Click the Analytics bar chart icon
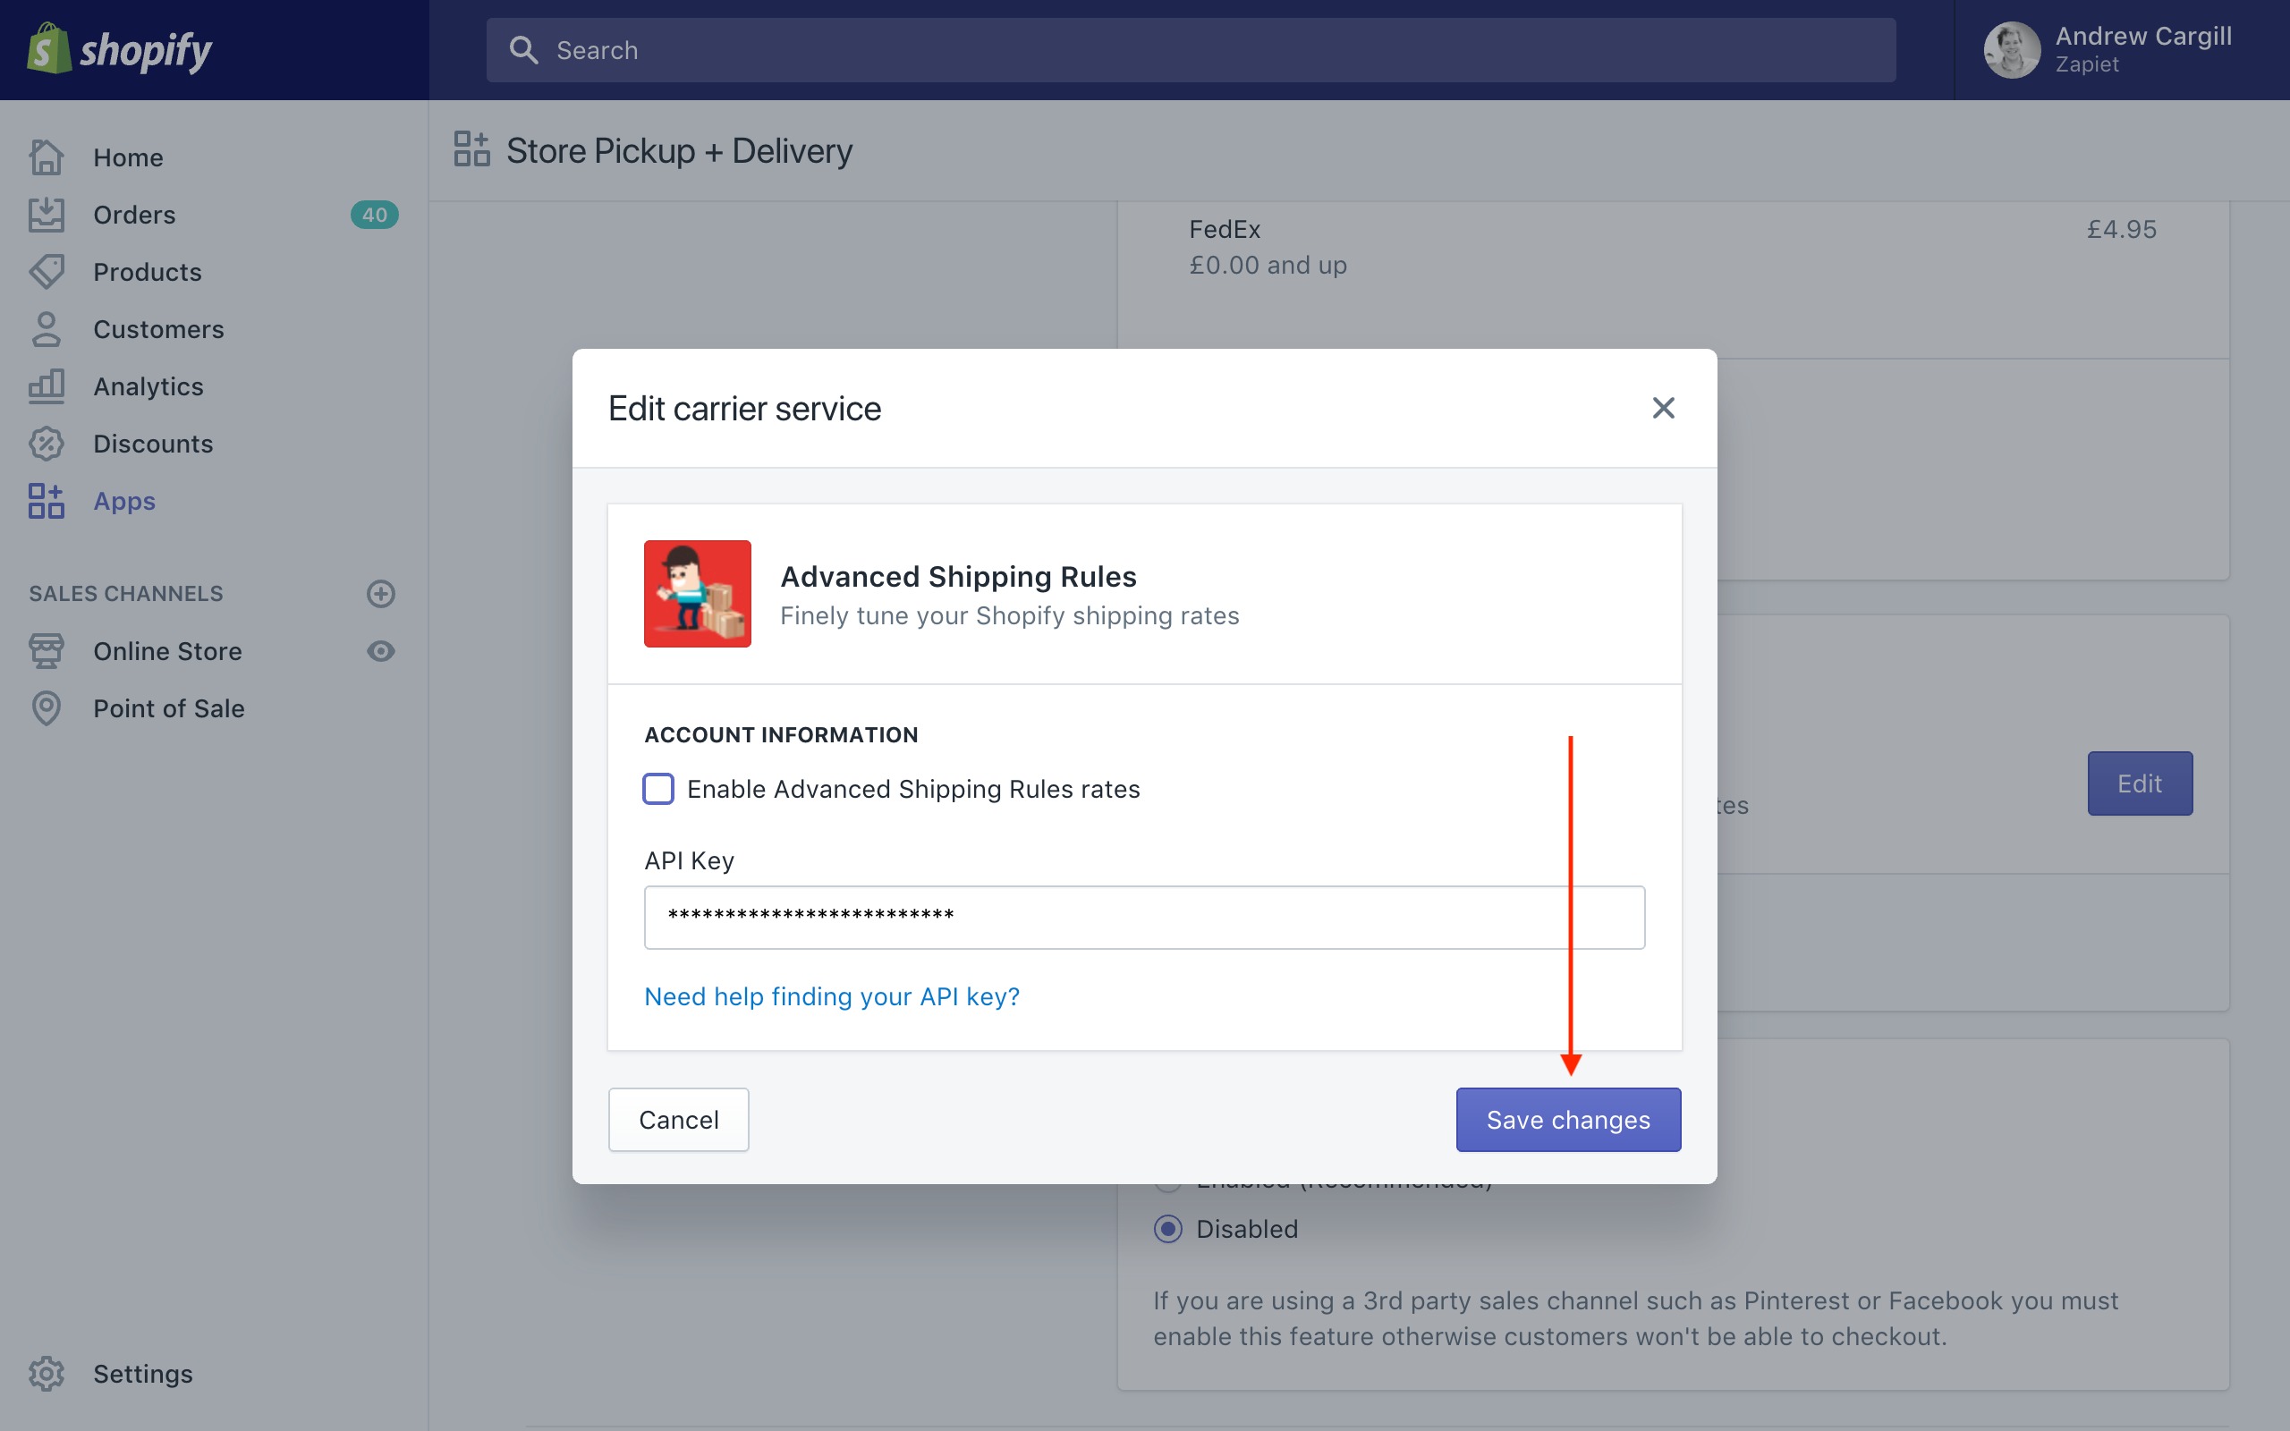The image size is (2290, 1431). point(46,386)
